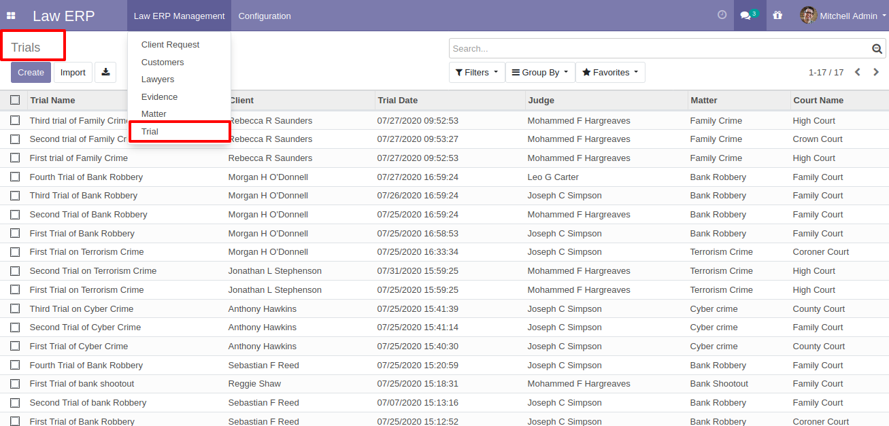Open Mitchell Admin user menu
The image size is (889, 426).
[x=843, y=16]
